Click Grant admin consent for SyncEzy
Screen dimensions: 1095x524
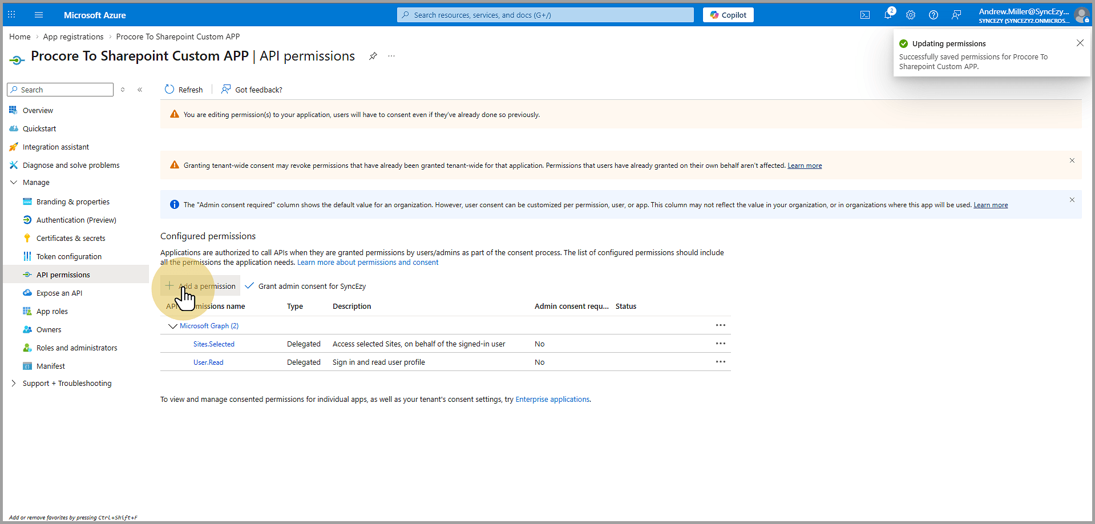(306, 287)
